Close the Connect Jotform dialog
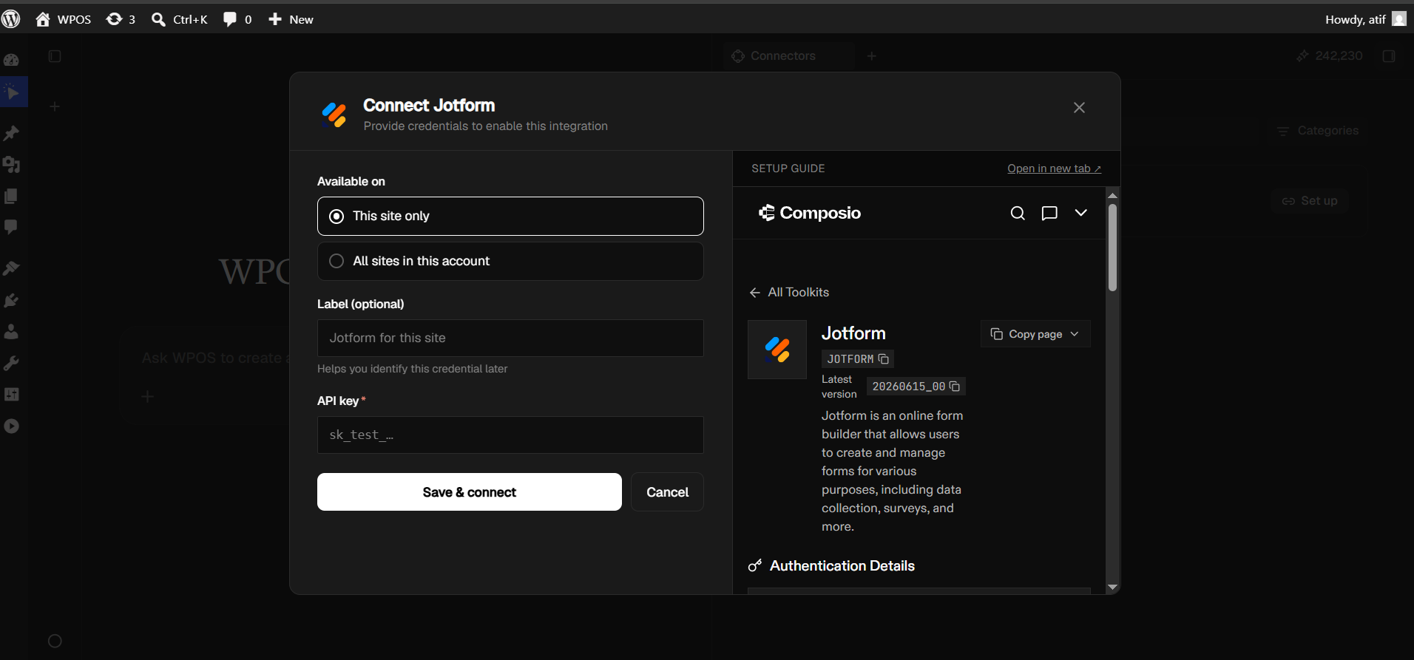The image size is (1414, 660). [x=1079, y=108]
